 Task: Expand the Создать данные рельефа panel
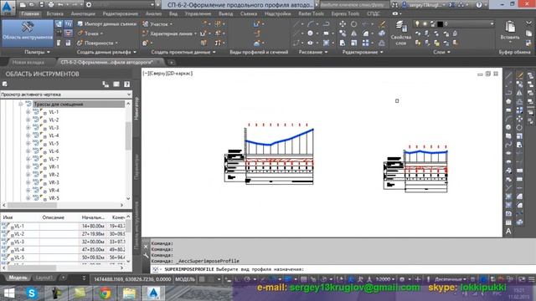point(106,52)
